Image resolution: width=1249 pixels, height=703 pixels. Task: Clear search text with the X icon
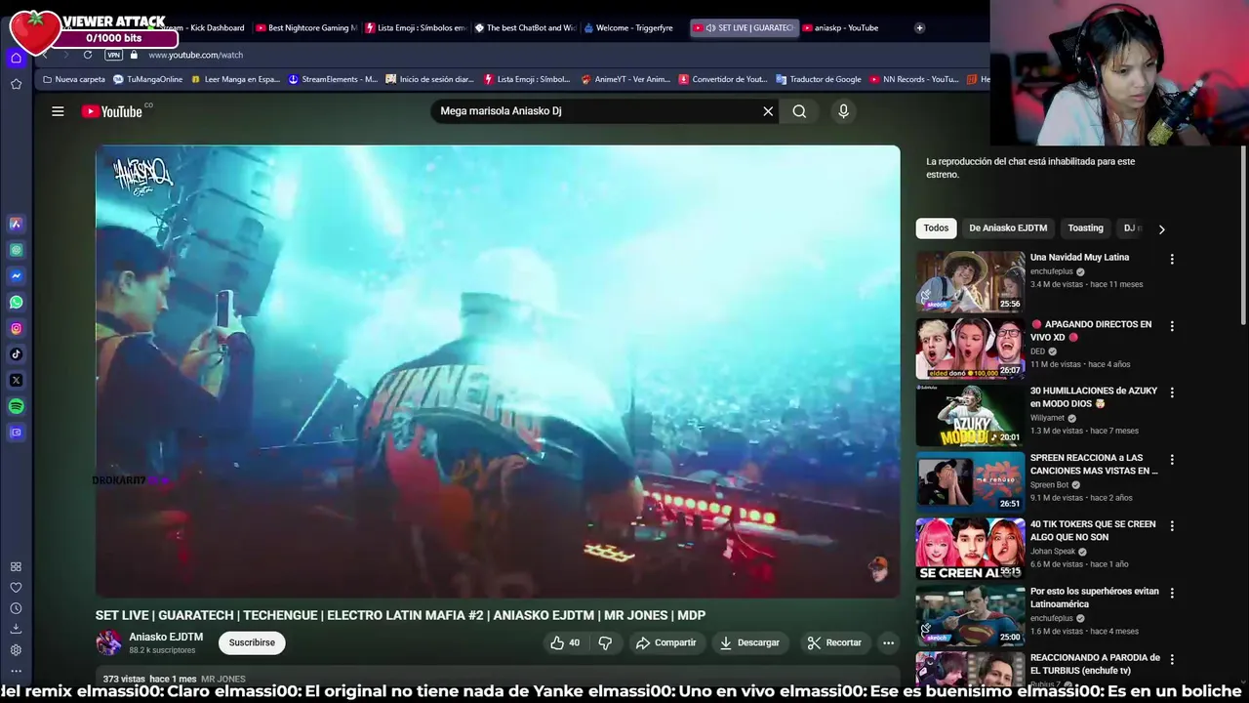(768, 111)
